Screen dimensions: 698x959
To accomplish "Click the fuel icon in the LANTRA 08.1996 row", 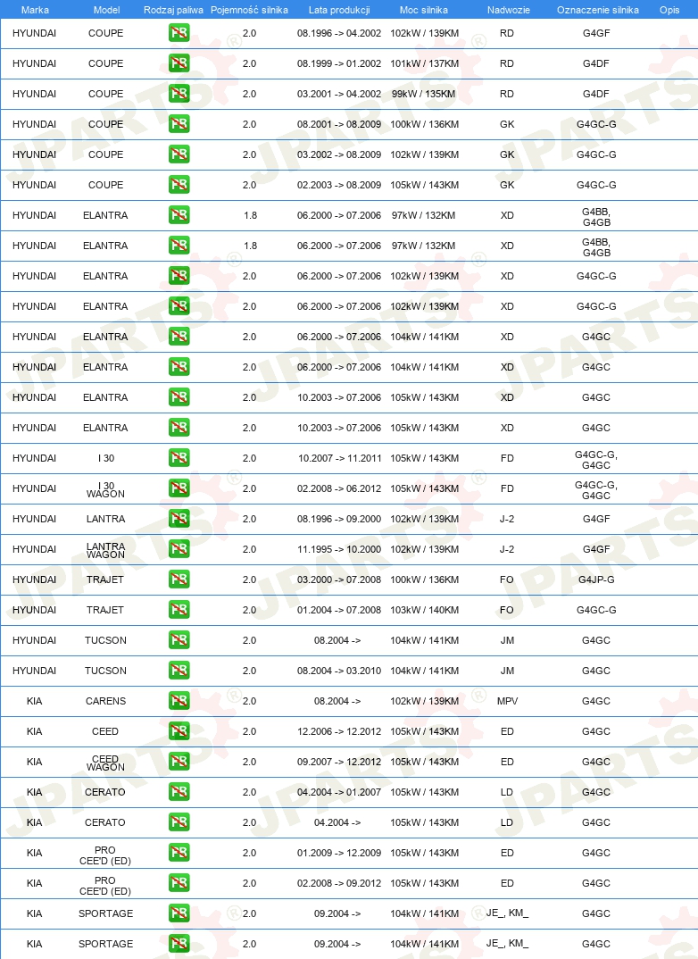I will coord(179,519).
